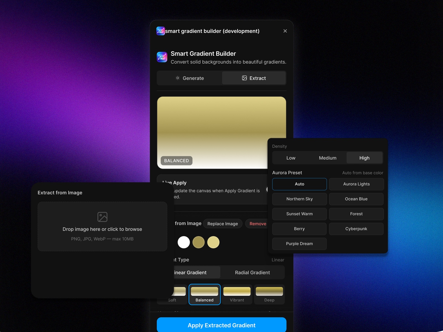
Task: Click Remove to clear the image
Action: coord(258,224)
